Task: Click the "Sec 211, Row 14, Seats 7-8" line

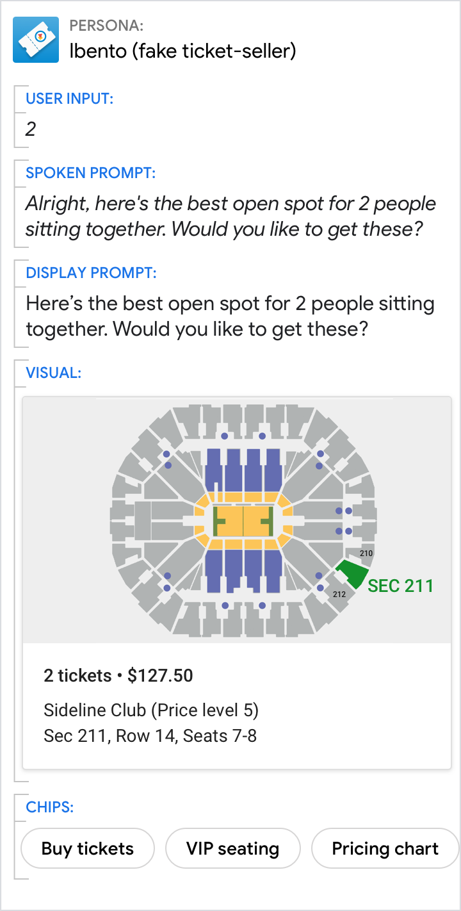Action: coord(150,735)
